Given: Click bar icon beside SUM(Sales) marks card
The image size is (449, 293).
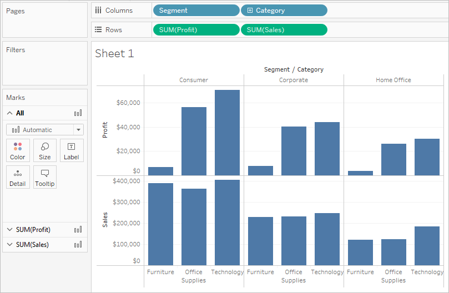Looking at the screenshot, I should [78, 244].
